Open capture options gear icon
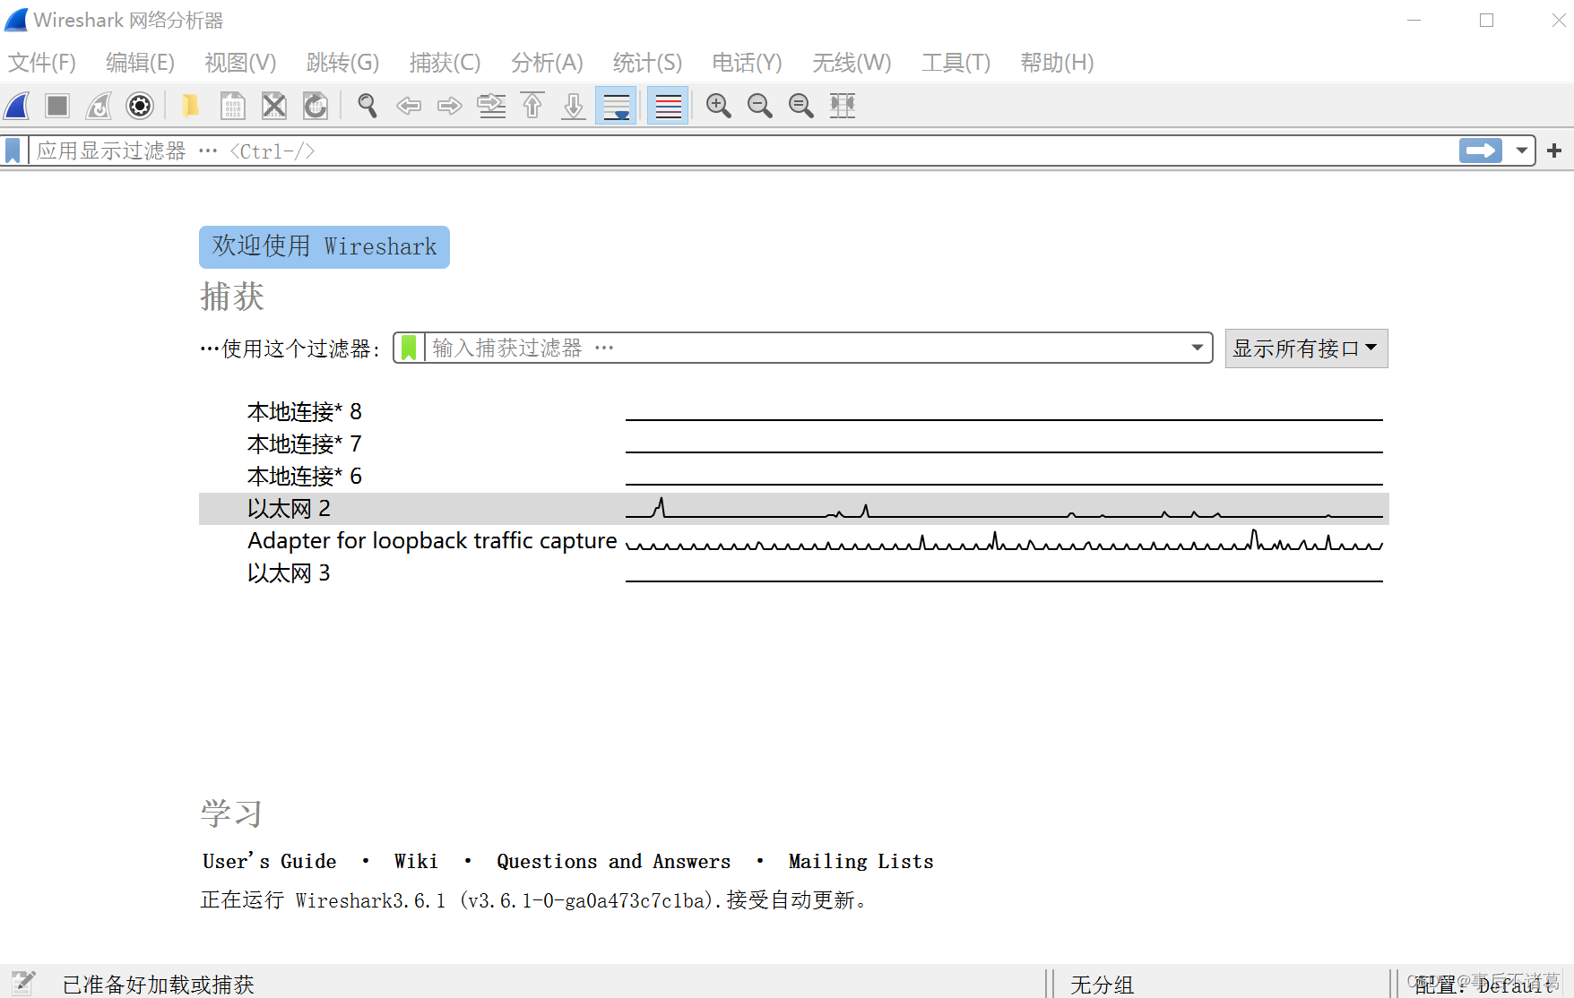Image resolution: width=1574 pixels, height=998 pixels. [140, 106]
